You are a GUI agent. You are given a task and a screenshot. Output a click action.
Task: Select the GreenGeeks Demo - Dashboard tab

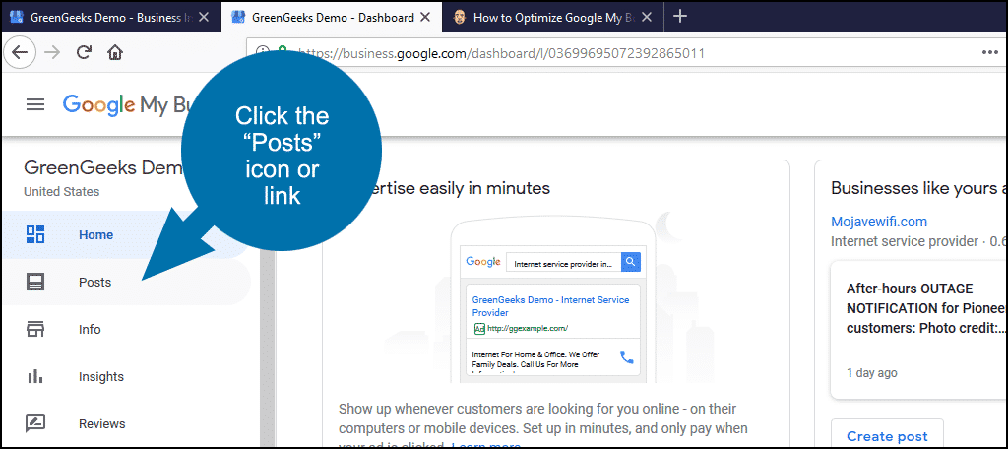point(332,18)
